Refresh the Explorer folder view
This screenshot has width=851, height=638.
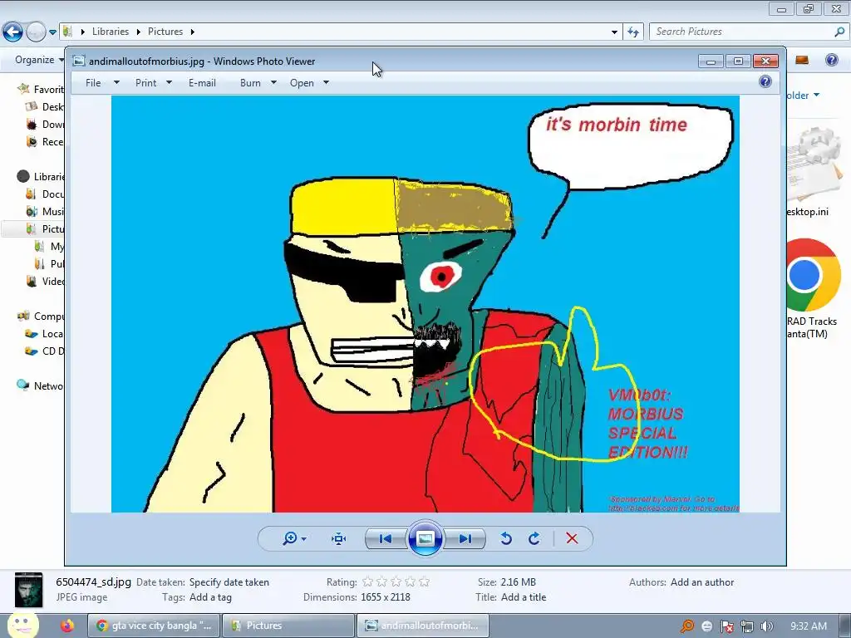tap(632, 32)
